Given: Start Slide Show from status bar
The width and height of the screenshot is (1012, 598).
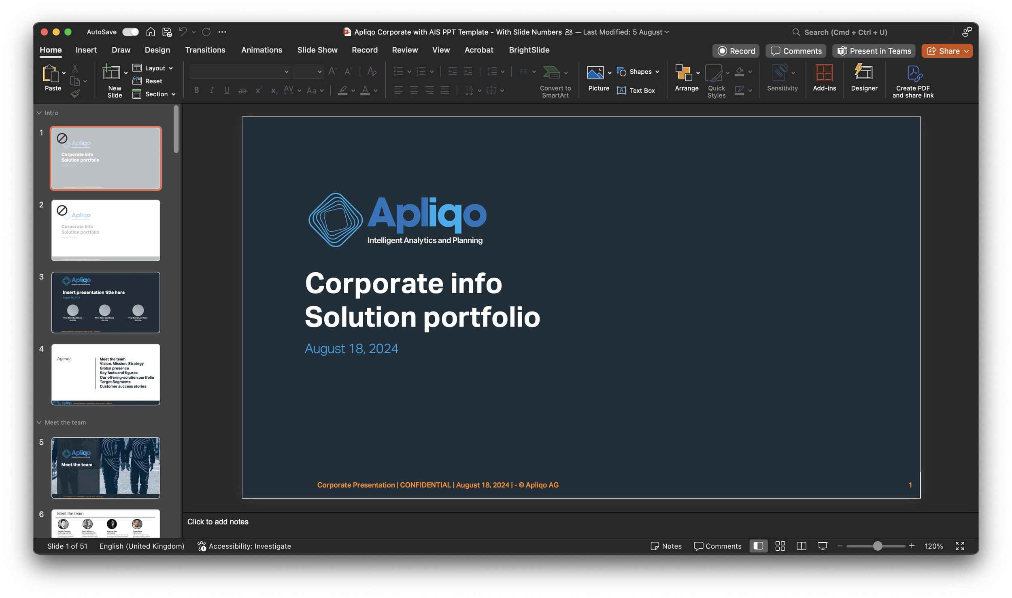Looking at the screenshot, I should coord(823,546).
